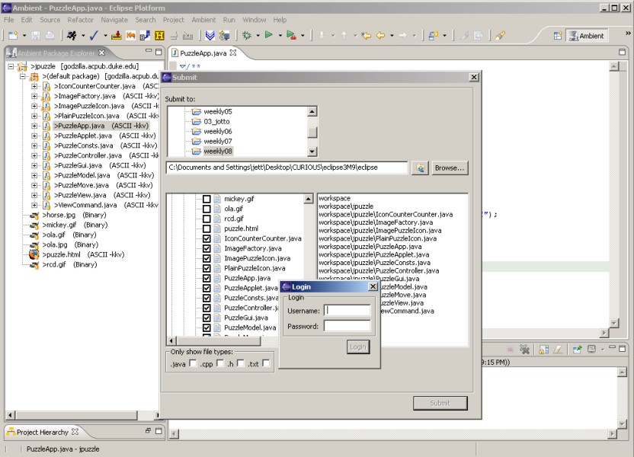Click the yellow H toolbar icon
This screenshot has width=634, height=457.
[159, 35]
